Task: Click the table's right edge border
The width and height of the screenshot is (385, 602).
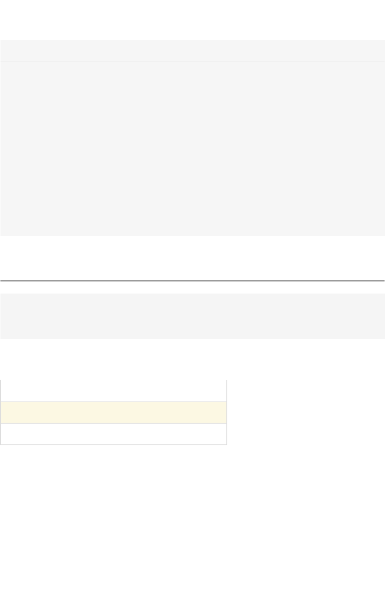Action: coord(227,412)
